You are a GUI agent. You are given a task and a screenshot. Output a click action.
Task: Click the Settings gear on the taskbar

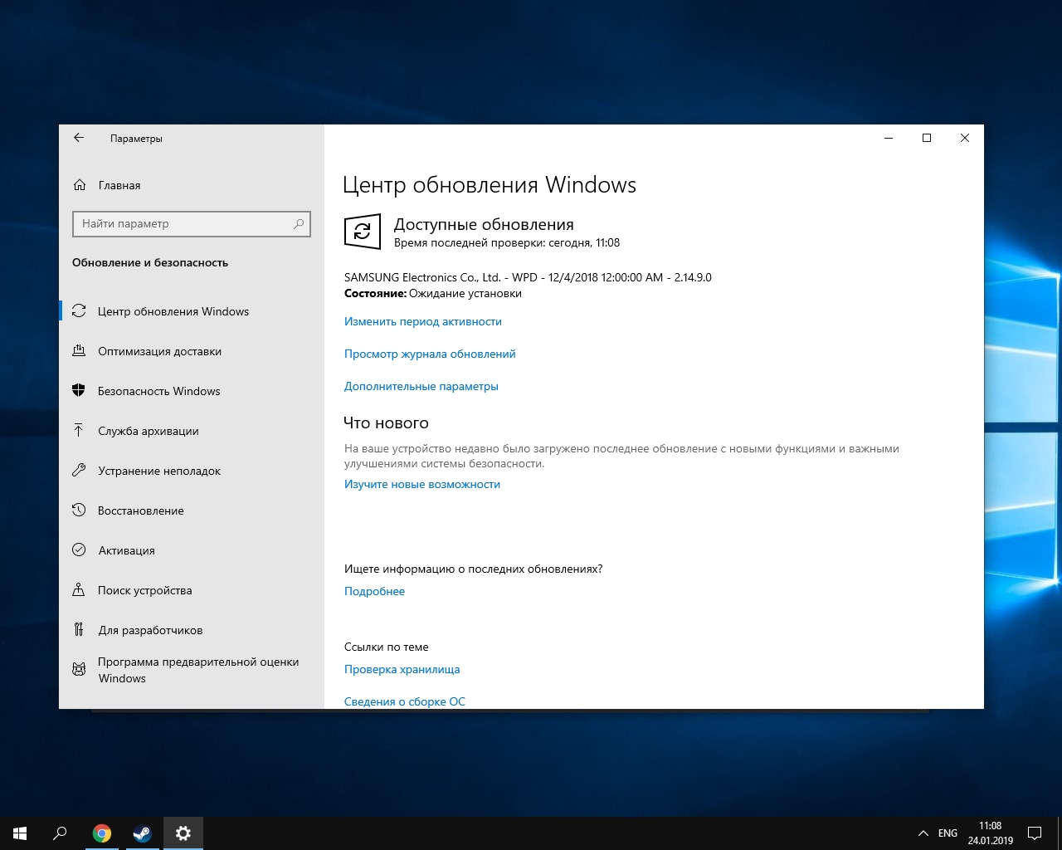(183, 833)
